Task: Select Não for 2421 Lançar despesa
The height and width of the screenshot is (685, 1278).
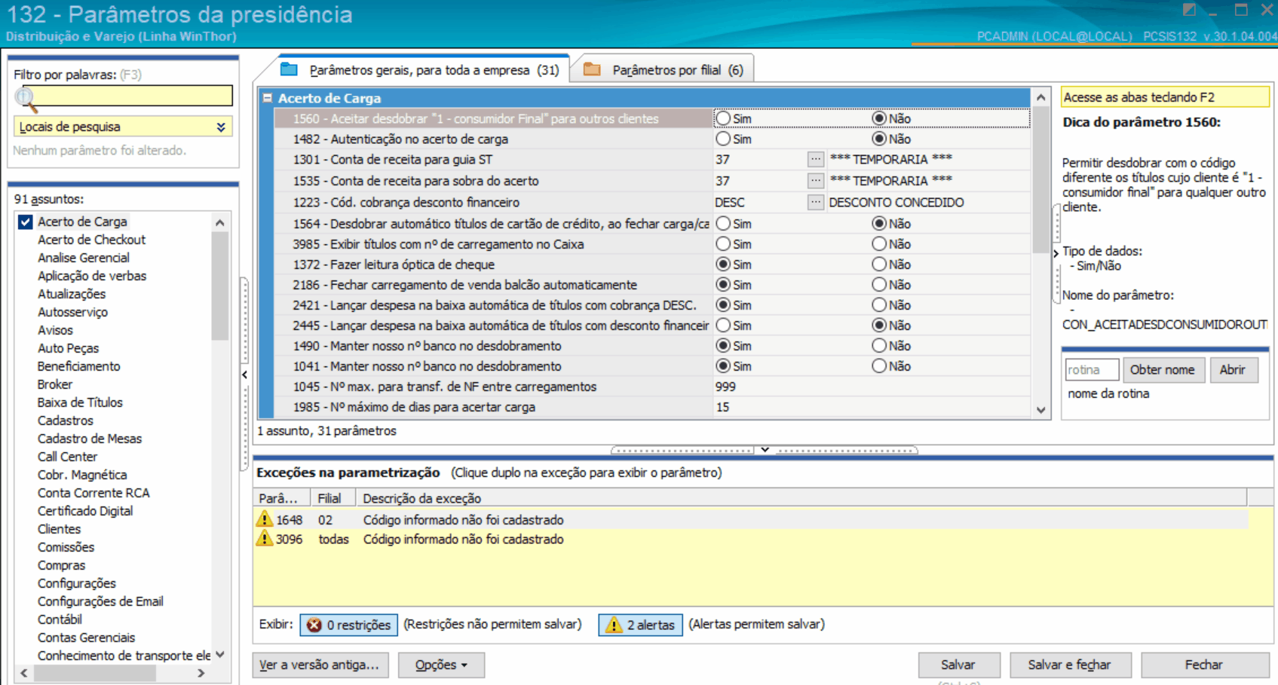Action: coord(878,305)
